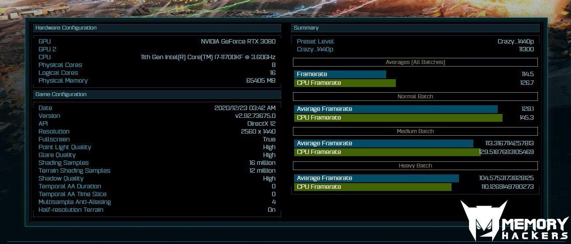Image resolution: width=571 pixels, height=244 pixels.
Task: Click the Physical Memory label
Action: pyautogui.click(x=63, y=81)
